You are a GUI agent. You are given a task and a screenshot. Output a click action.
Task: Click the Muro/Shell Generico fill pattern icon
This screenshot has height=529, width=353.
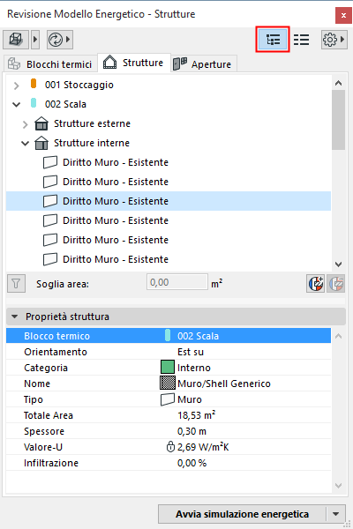(167, 384)
